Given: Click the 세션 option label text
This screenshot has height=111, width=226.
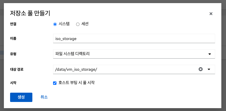Looking at the screenshot, I should point(85,24).
